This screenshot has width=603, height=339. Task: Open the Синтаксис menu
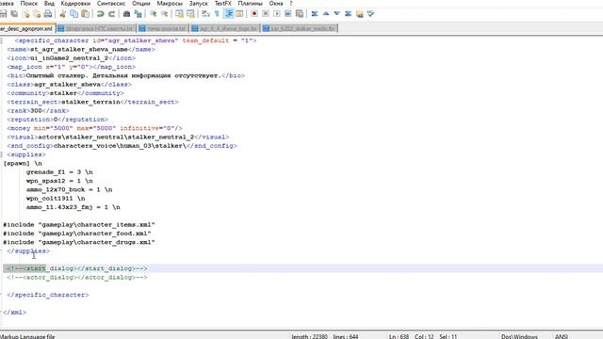111,4
